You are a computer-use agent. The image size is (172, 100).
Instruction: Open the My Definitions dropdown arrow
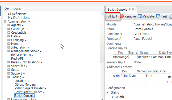32,18
